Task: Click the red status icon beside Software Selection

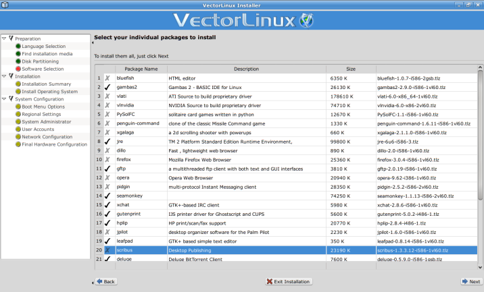Action: pyautogui.click(x=18, y=69)
